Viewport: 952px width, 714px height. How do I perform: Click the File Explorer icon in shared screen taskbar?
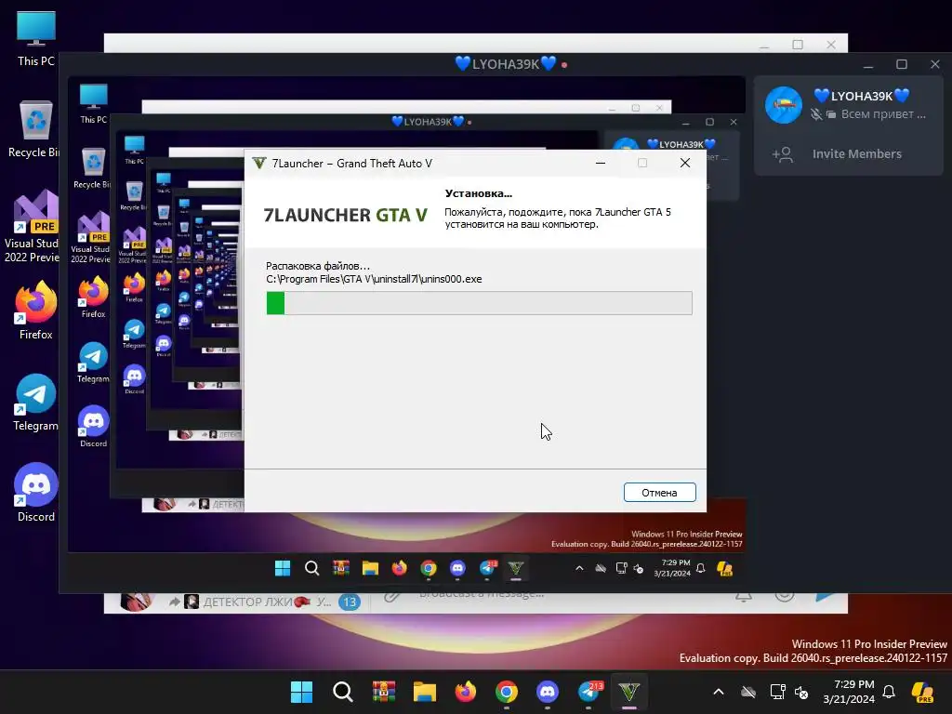(370, 568)
